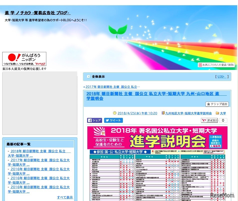Click the 最新の記事一覧 heading
This screenshot has width=238, height=201.
(19, 144)
